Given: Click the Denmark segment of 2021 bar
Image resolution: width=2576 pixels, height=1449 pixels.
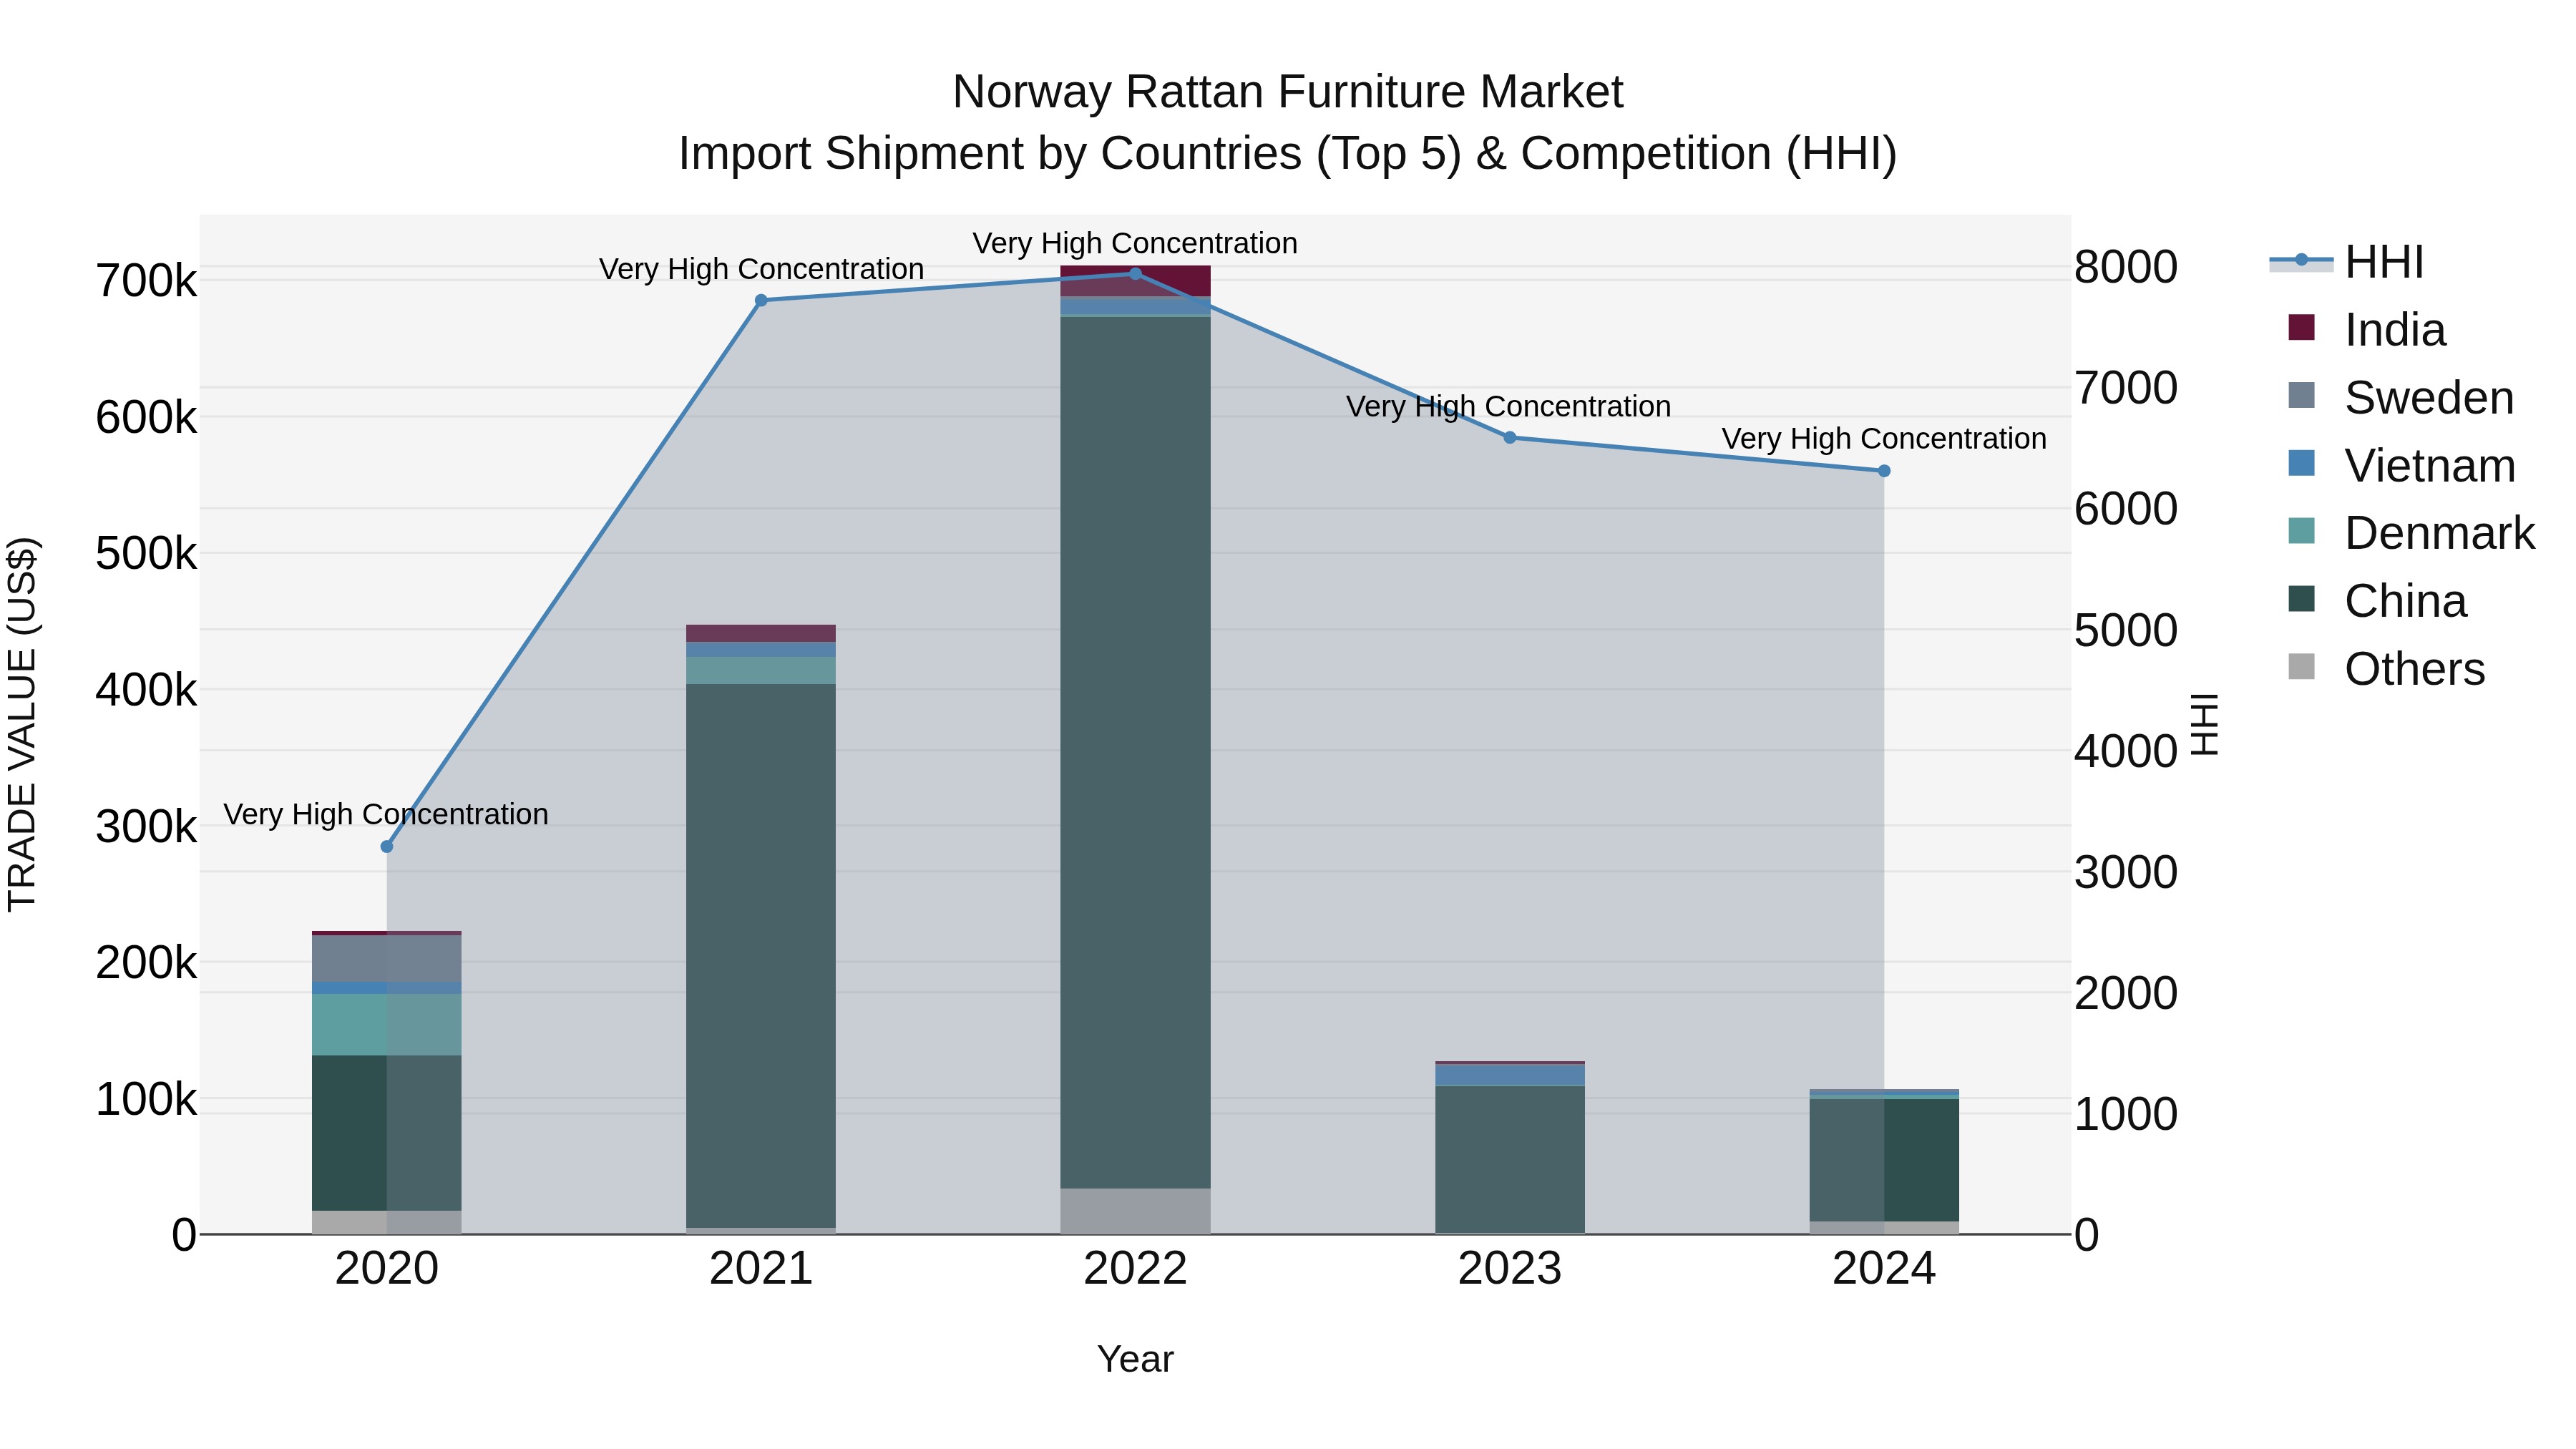Looking at the screenshot, I should pyautogui.click(x=761, y=670).
